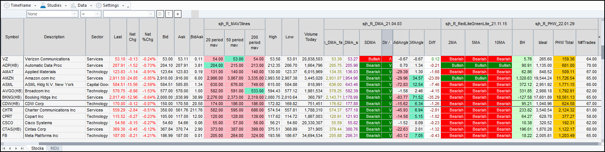Click the Data bar-chart icon

click(x=74, y=5)
